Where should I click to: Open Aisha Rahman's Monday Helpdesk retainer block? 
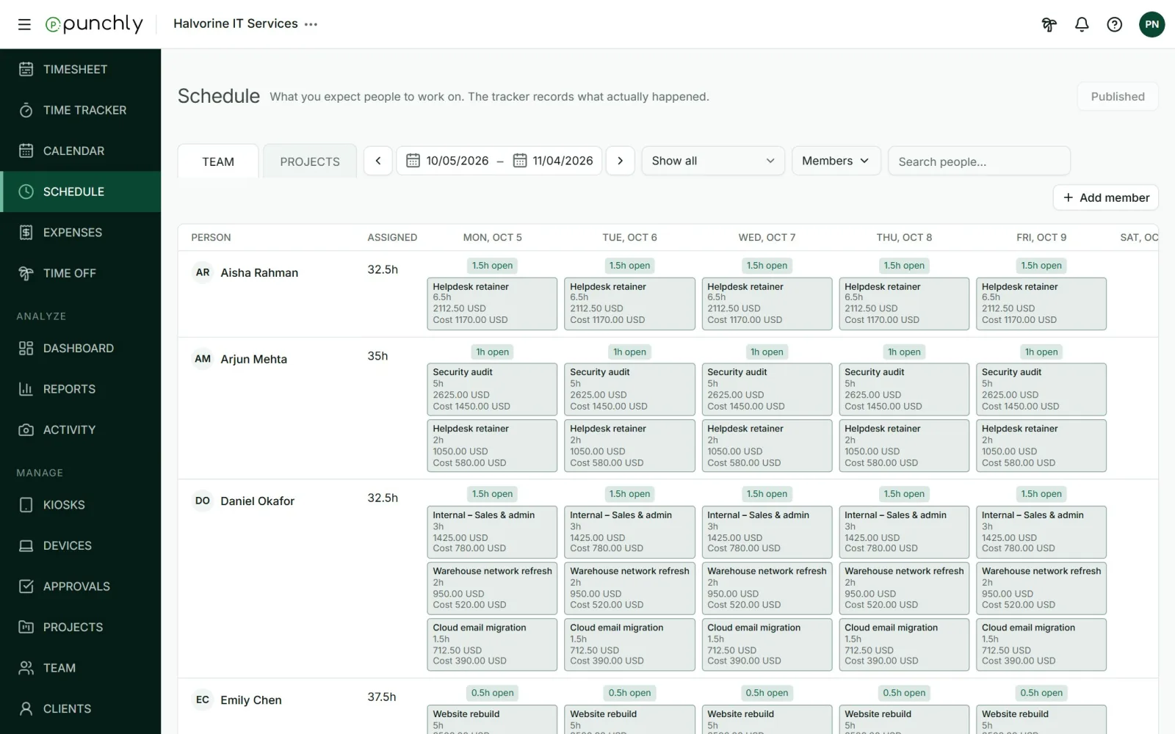492,303
